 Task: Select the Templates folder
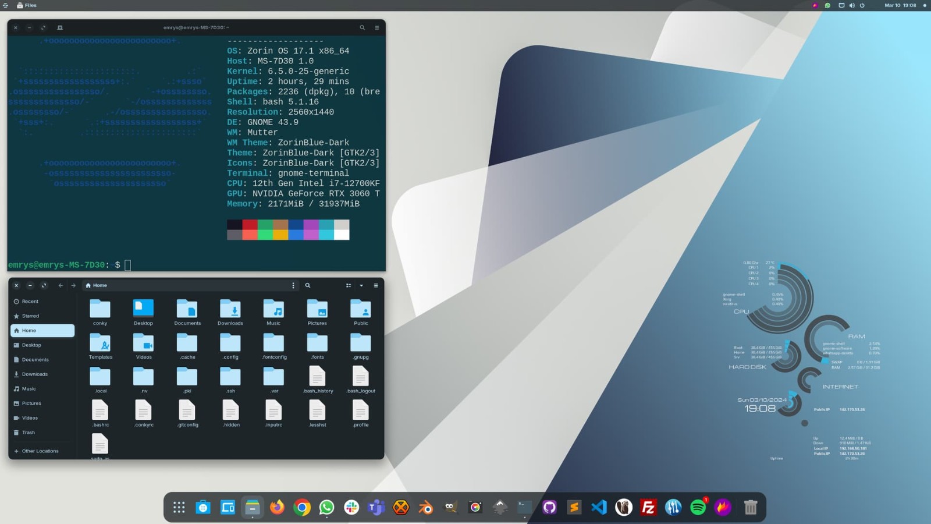pyautogui.click(x=100, y=346)
